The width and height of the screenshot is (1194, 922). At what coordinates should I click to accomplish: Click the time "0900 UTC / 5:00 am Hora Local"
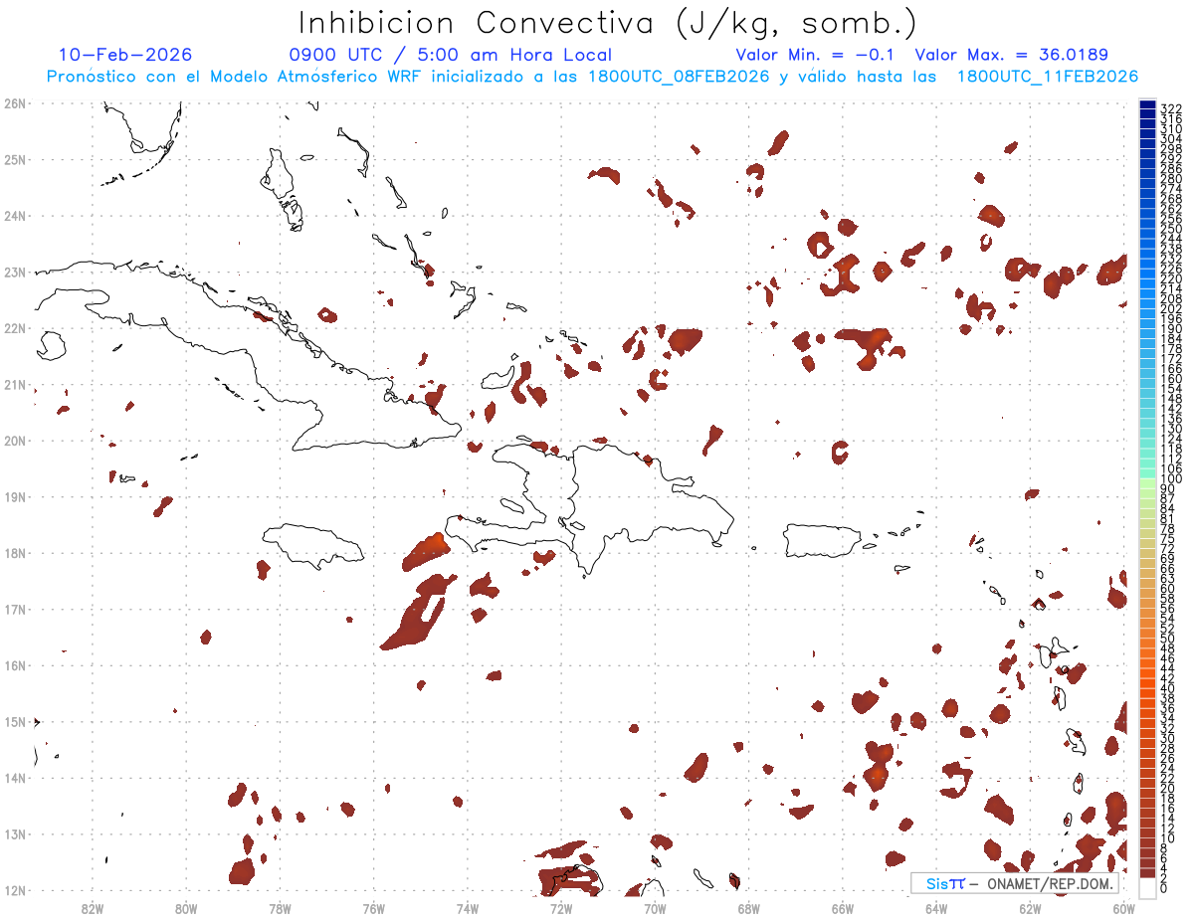[x=451, y=55]
